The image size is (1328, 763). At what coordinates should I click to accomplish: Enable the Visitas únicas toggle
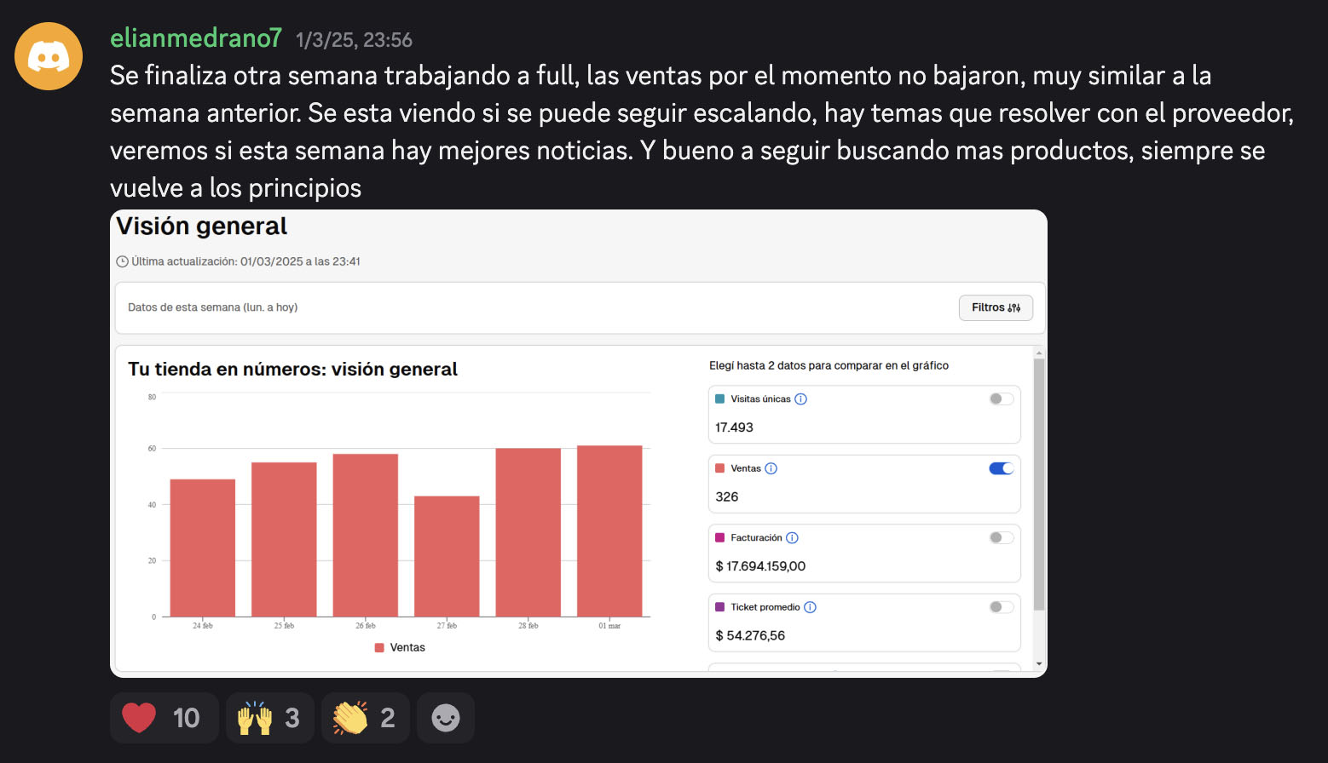1001,399
